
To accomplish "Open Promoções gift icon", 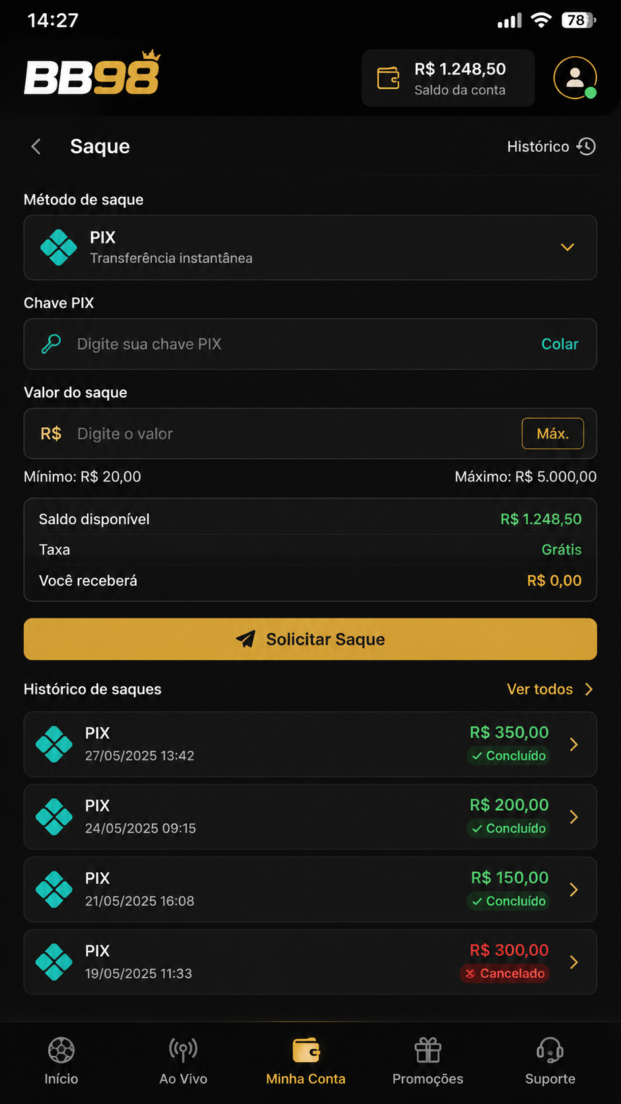I will [428, 1049].
